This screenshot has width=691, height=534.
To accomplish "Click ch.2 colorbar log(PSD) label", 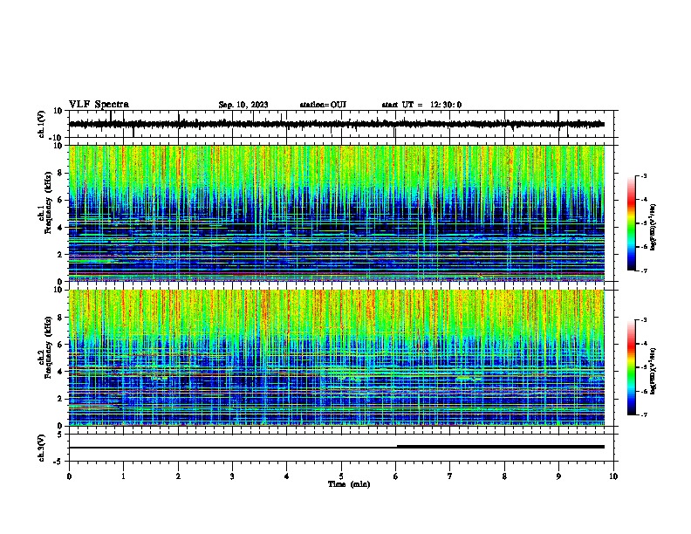I will coord(653,372).
